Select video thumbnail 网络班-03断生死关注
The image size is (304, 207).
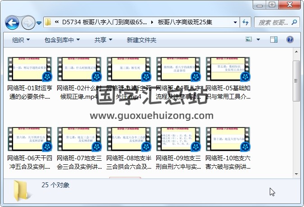[x=129, y=69]
